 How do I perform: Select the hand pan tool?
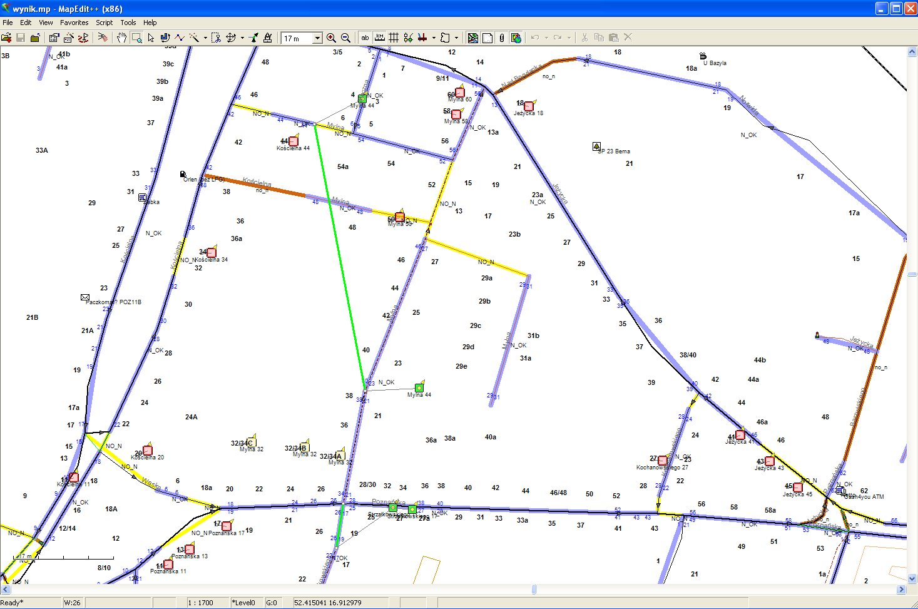click(121, 38)
